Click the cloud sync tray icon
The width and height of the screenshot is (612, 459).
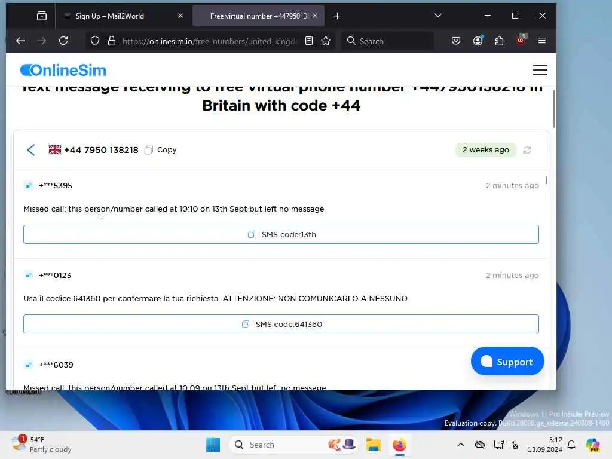tap(480, 445)
